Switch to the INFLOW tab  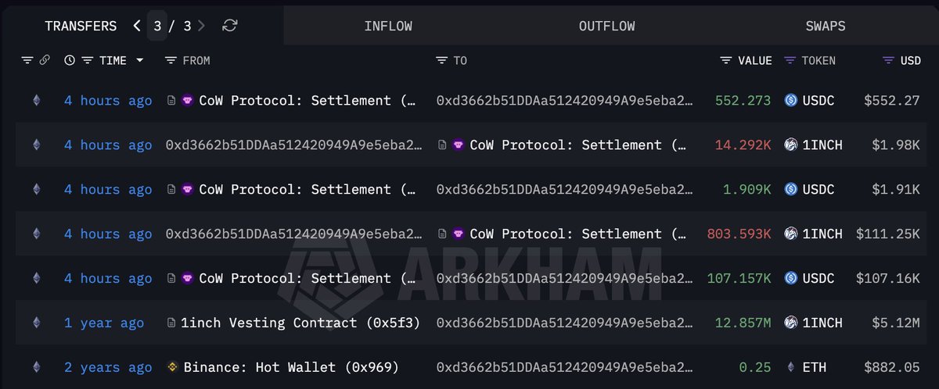tap(388, 26)
